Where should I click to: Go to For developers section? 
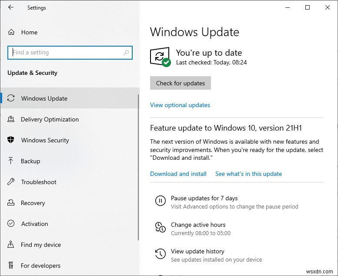(40, 266)
